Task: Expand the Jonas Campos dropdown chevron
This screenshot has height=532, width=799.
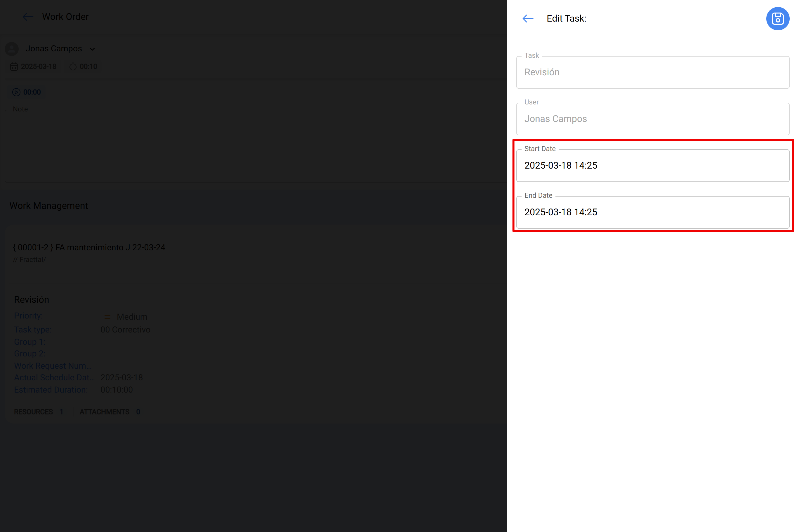Action: [92, 49]
